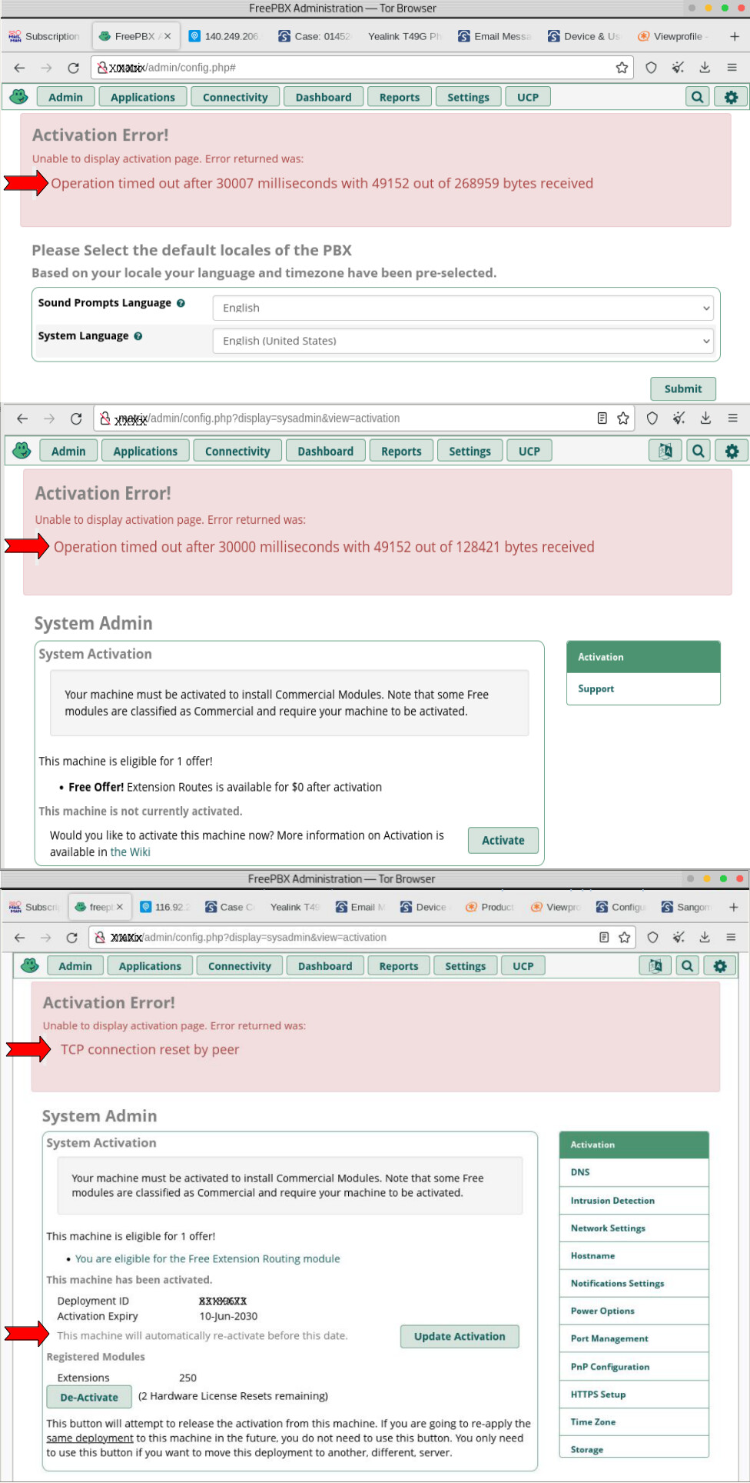Reload the not-activated System Admin page

point(76,418)
